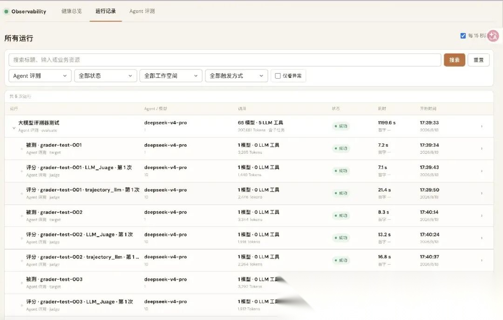
Task: Open the 全部工作空间 dropdown
Action: point(171,76)
